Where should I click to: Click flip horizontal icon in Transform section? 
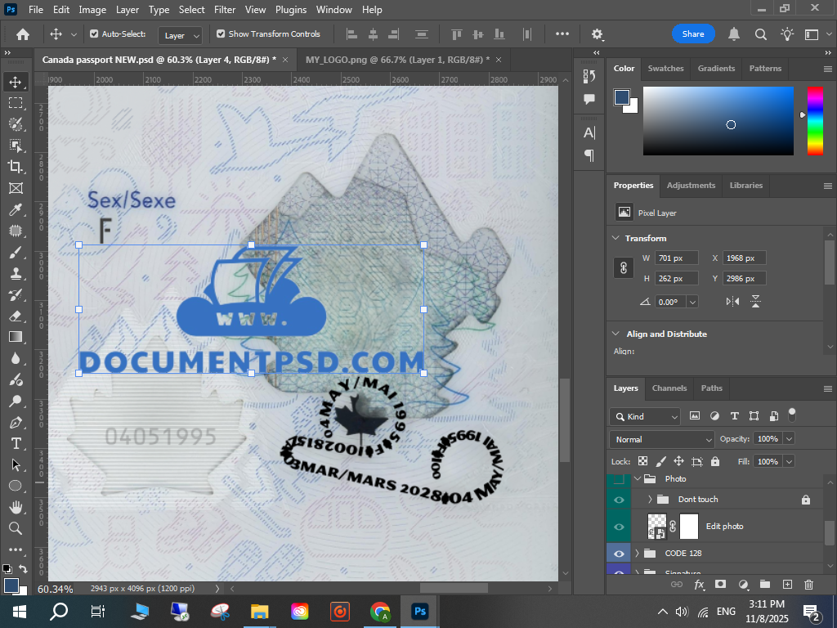click(x=733, y=302)
